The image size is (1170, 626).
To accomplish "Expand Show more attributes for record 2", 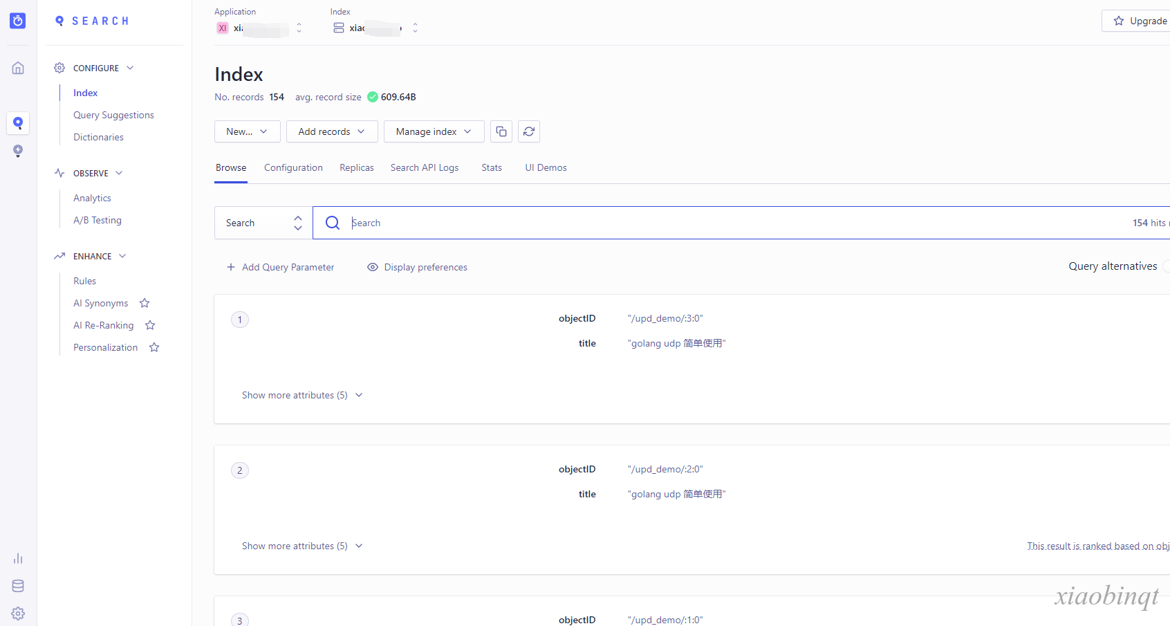I will click(x=302, y=546).
